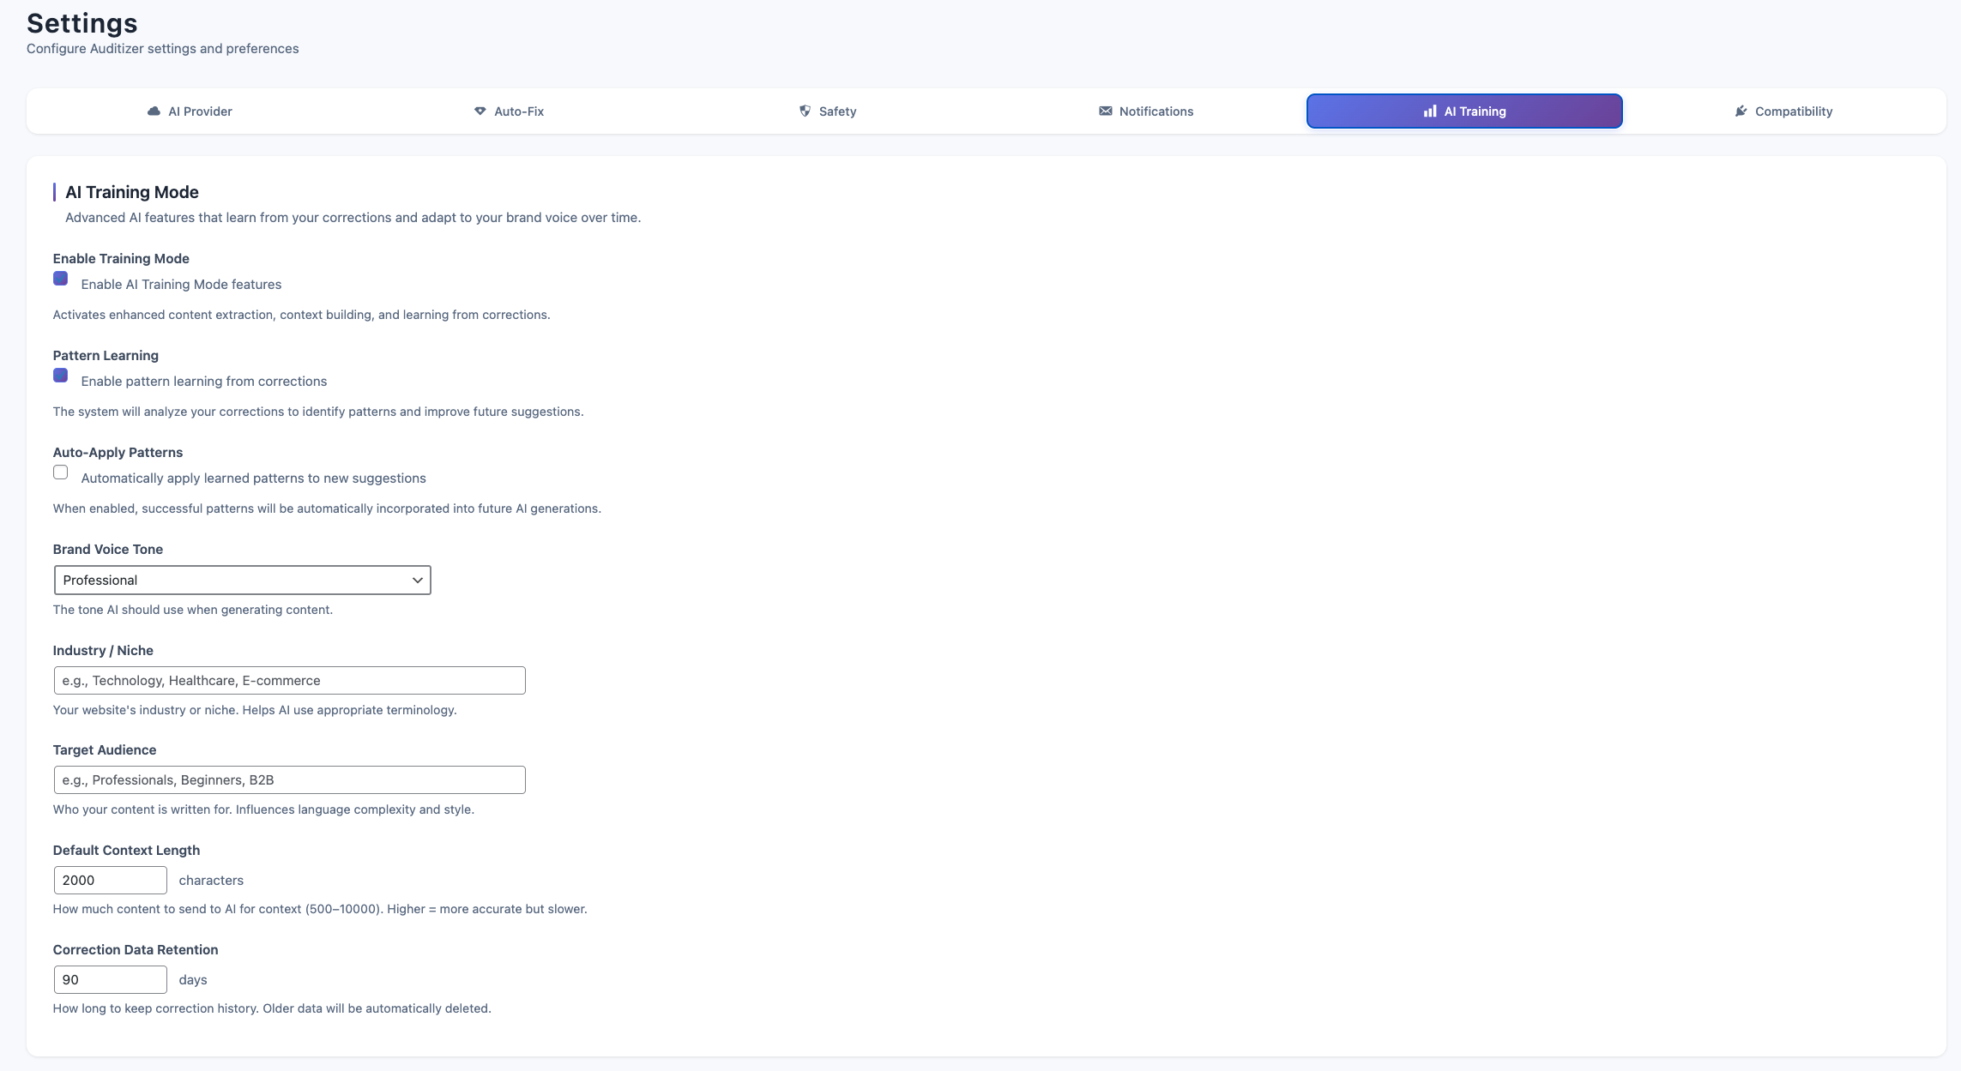Click the Default Context Length number box

pyautogui.click(x=110, y=881)
